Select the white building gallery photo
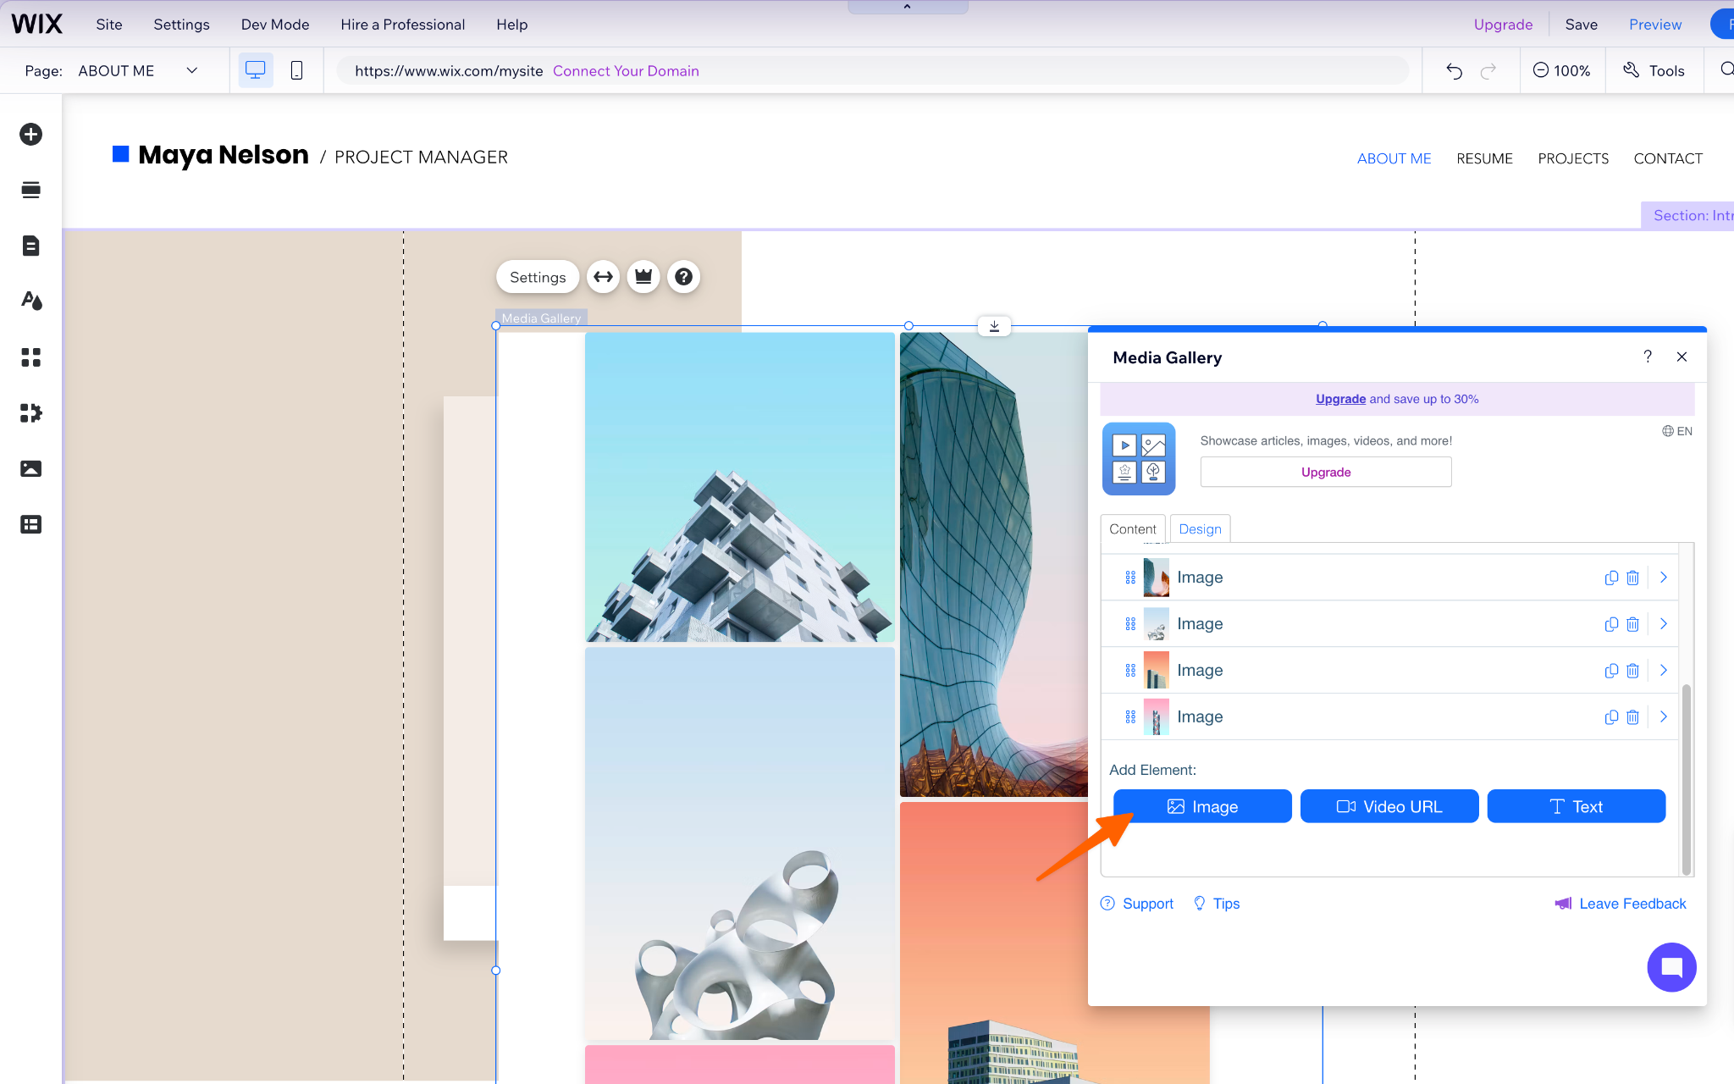This screenshot has width=1734, height=1084. [740, 487]
